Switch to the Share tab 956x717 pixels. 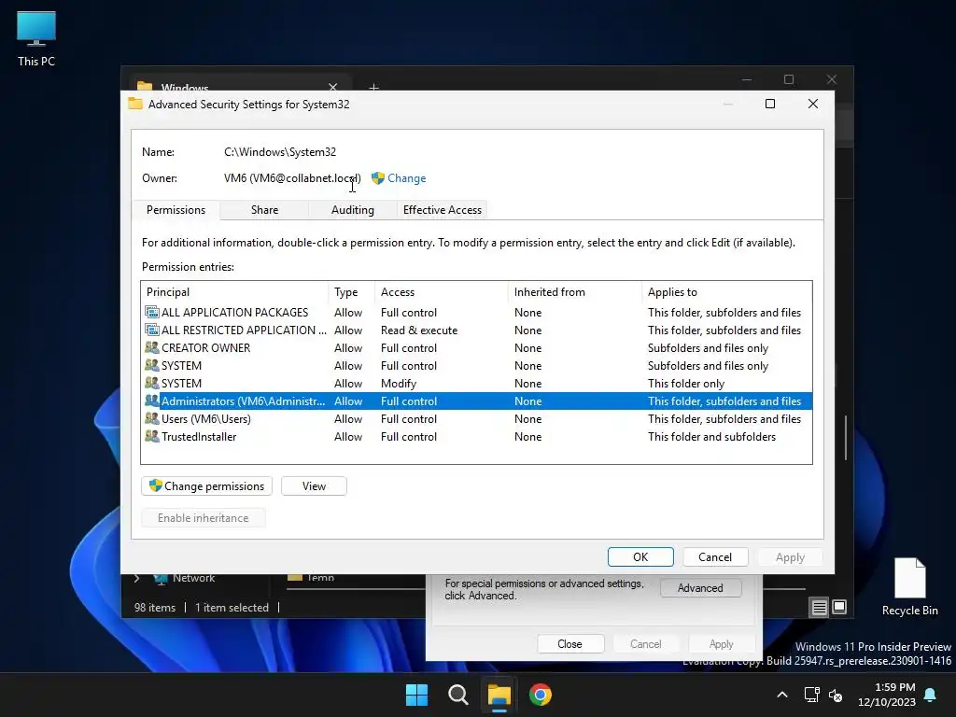tap(264, 210)
